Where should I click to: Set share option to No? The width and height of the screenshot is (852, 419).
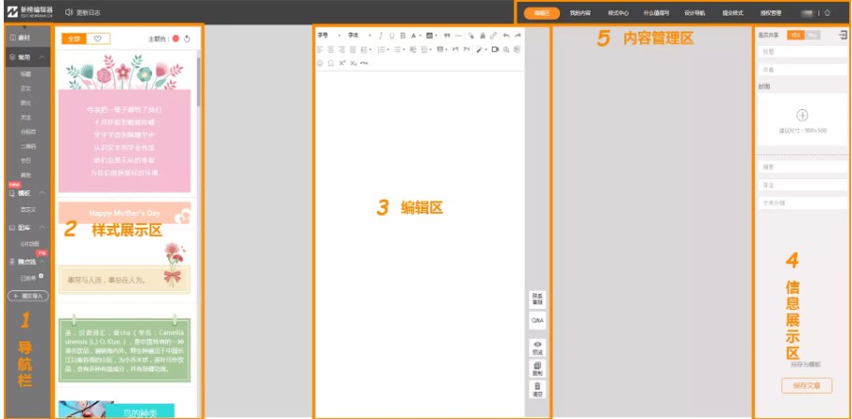pyautogui.click(x=812, y=35)
